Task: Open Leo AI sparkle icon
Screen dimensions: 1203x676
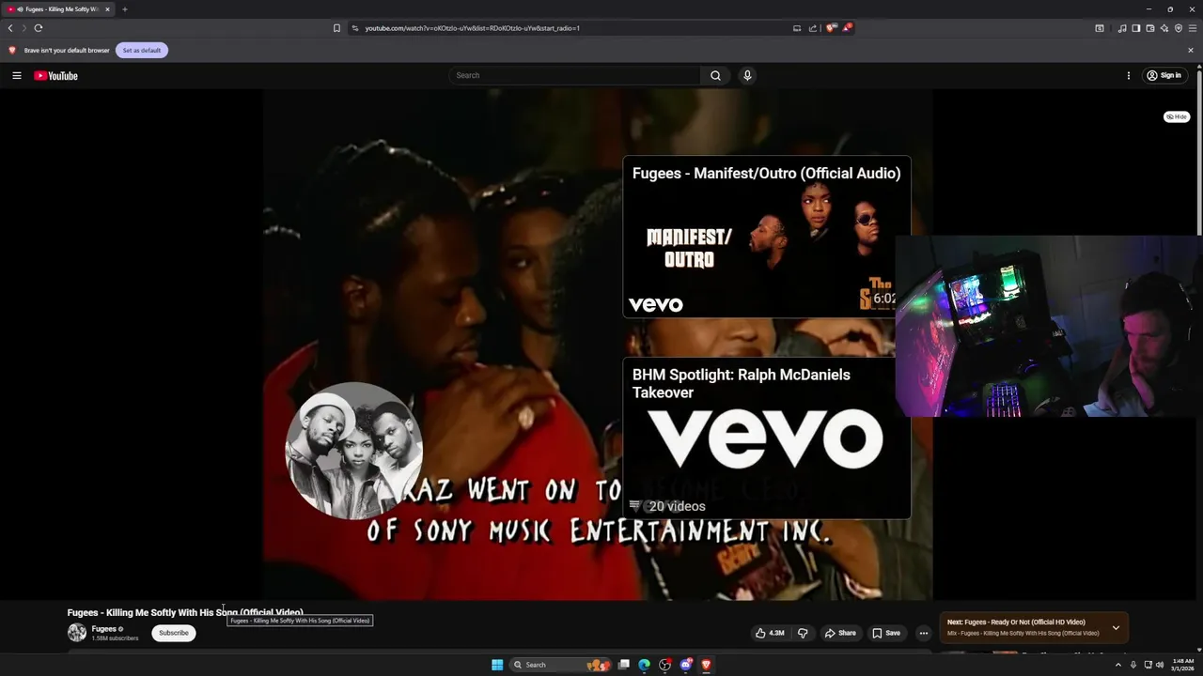Action: point(1164,28)
